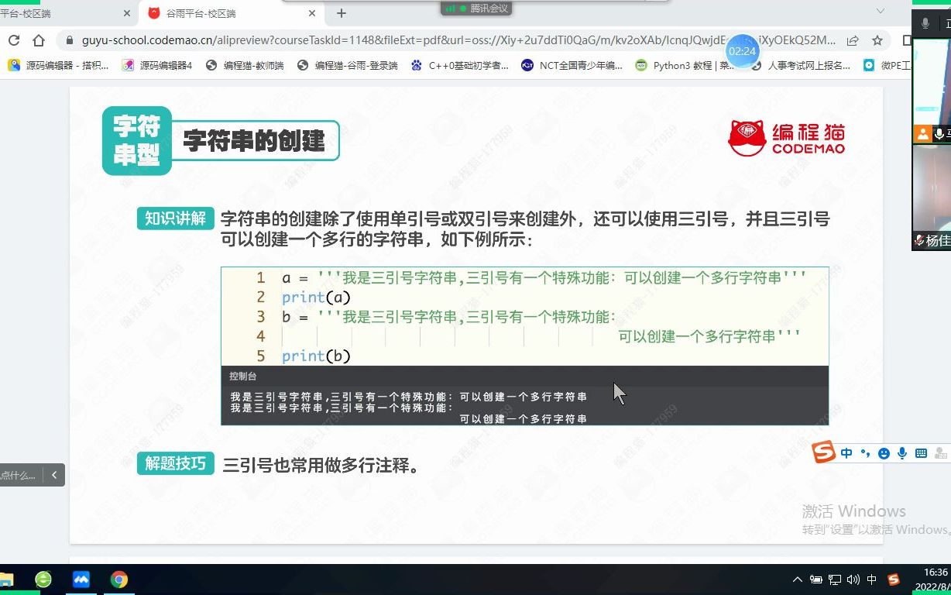
Task: Open Chrome from the taskbar
Action: 118,580
